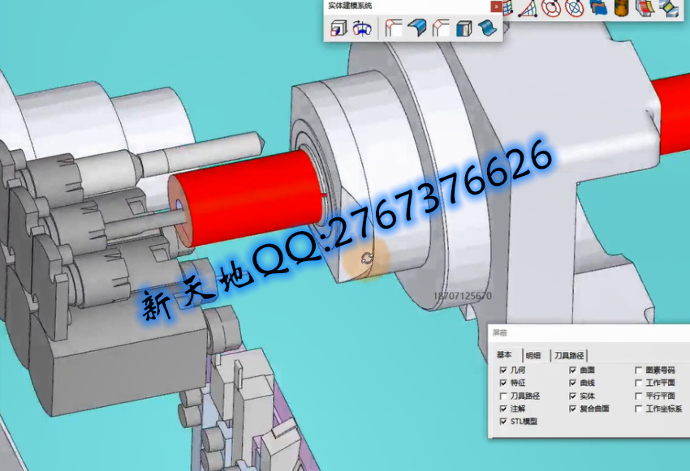Click the blue and yellow block icon
This screenshot has height=471, width=690.
668,7
